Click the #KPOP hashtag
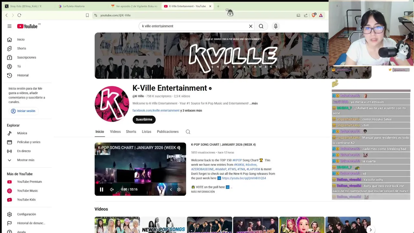 coord(237,160)
